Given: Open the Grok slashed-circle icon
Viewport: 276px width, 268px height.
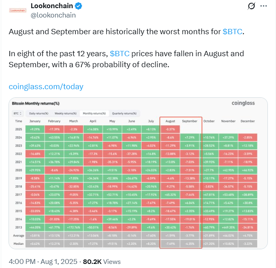Looking at the screenshot, I should coord(252,6).
